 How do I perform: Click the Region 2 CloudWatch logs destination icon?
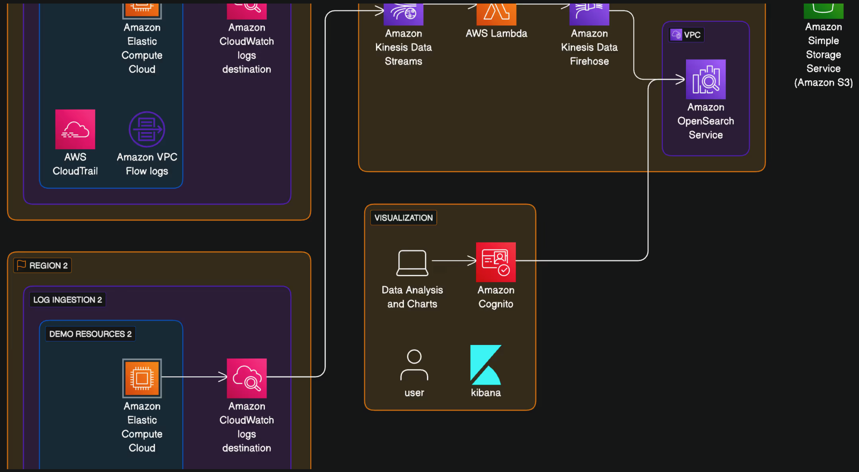(247, 378)
